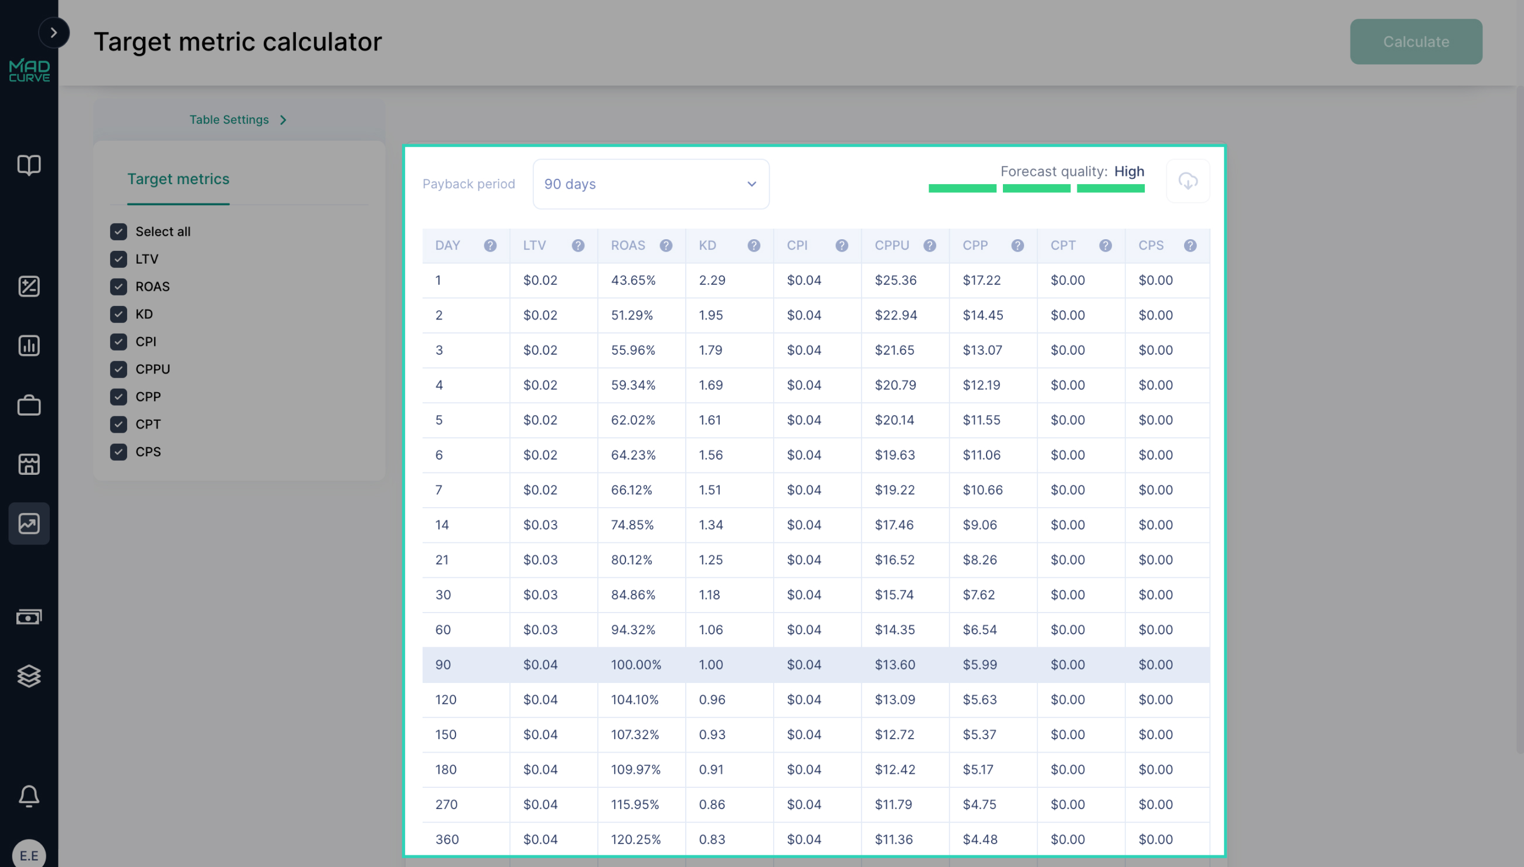This screenshot has height=867, width=1524.
Task: Click the briefcase icon in the sidebar
Action: click(x=29, y=406)
